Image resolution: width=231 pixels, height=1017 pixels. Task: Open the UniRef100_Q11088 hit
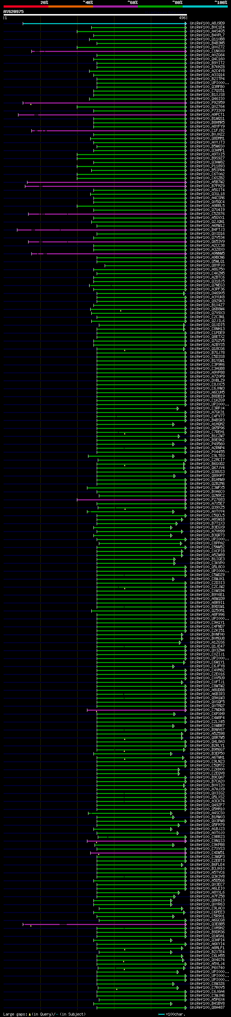point(207,39)
